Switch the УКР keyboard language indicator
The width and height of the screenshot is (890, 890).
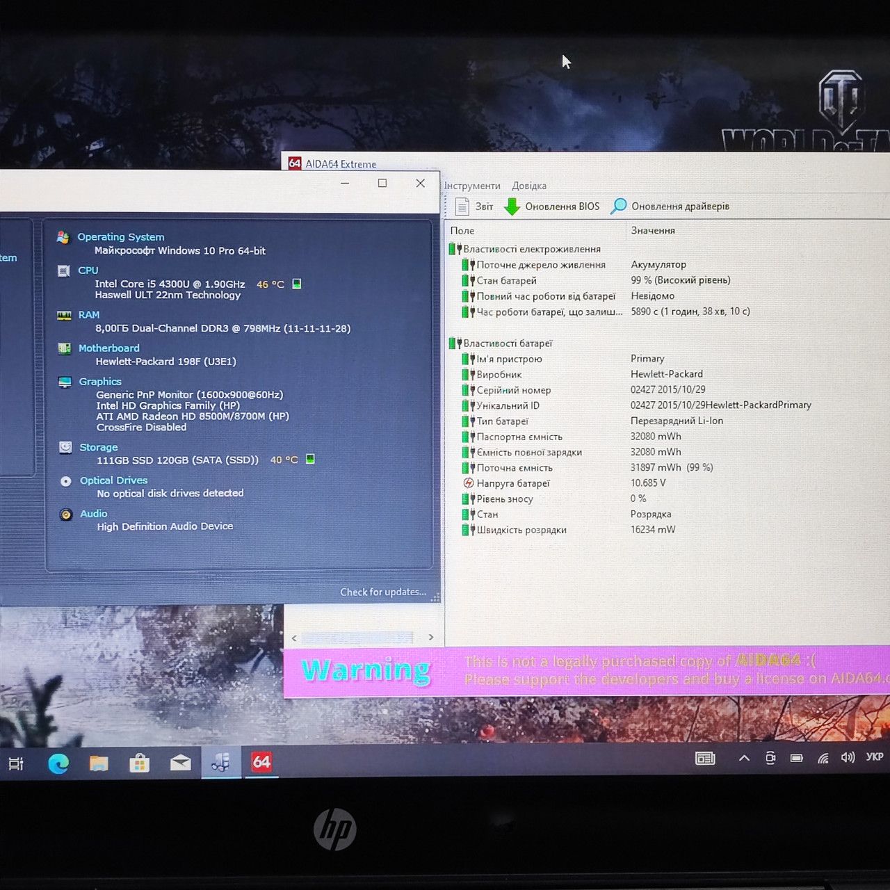point(875,756)
